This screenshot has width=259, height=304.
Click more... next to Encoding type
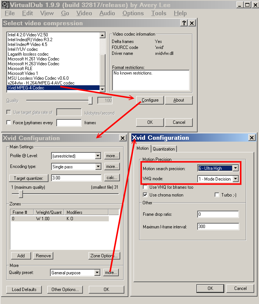coord(112,166)
